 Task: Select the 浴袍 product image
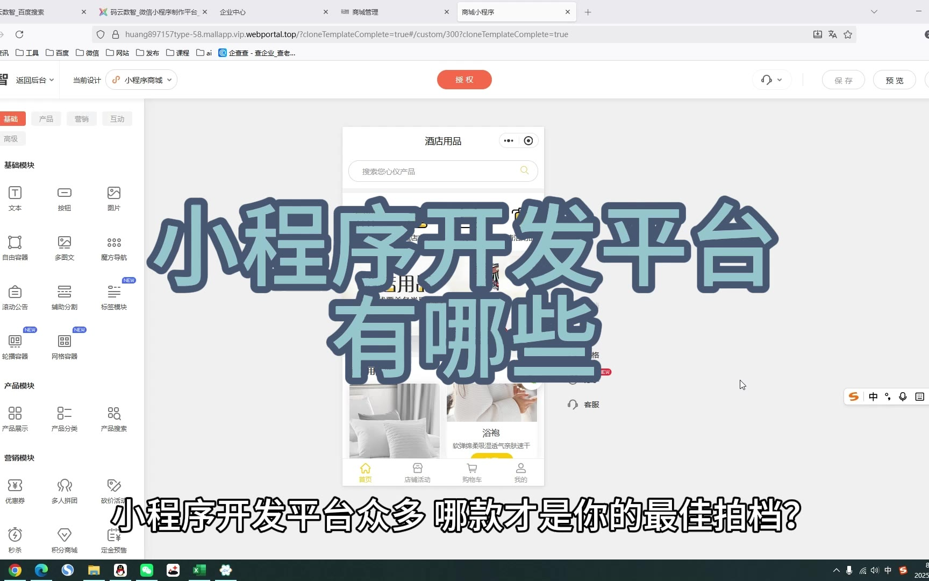coord(492,402)
